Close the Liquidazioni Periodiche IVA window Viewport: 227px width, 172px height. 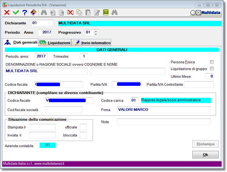coord(217,5)
